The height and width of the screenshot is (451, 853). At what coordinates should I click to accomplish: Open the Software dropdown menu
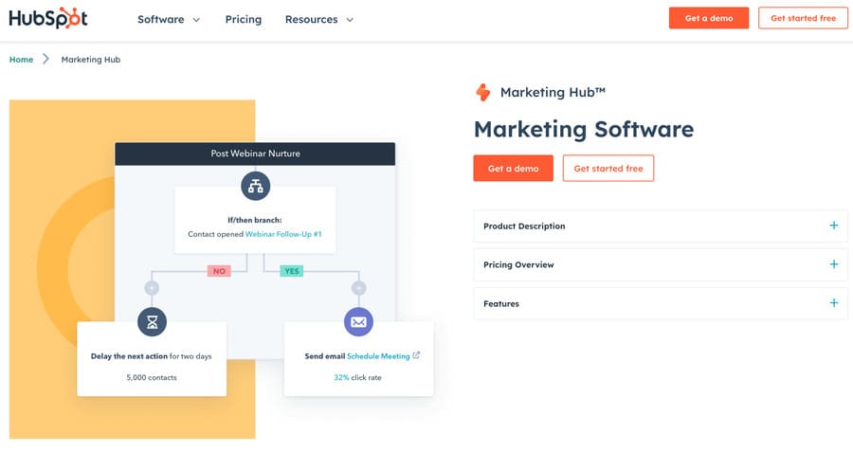169,20
